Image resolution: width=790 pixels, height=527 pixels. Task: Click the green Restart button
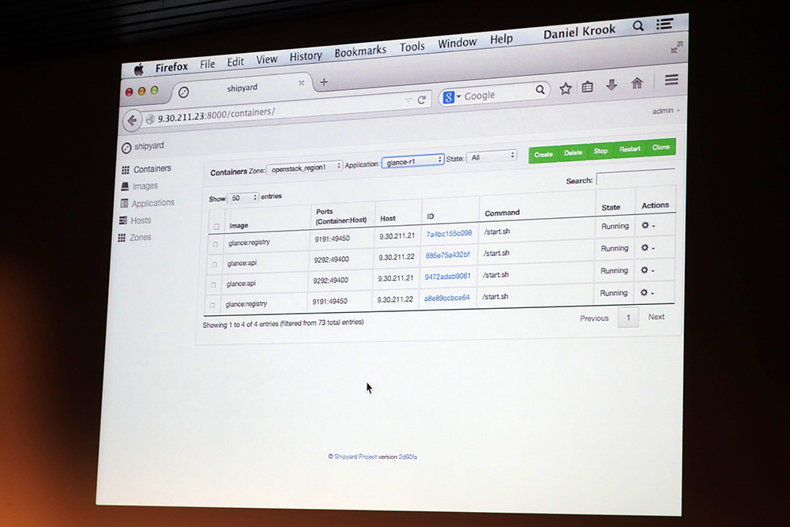coord(630,149)
